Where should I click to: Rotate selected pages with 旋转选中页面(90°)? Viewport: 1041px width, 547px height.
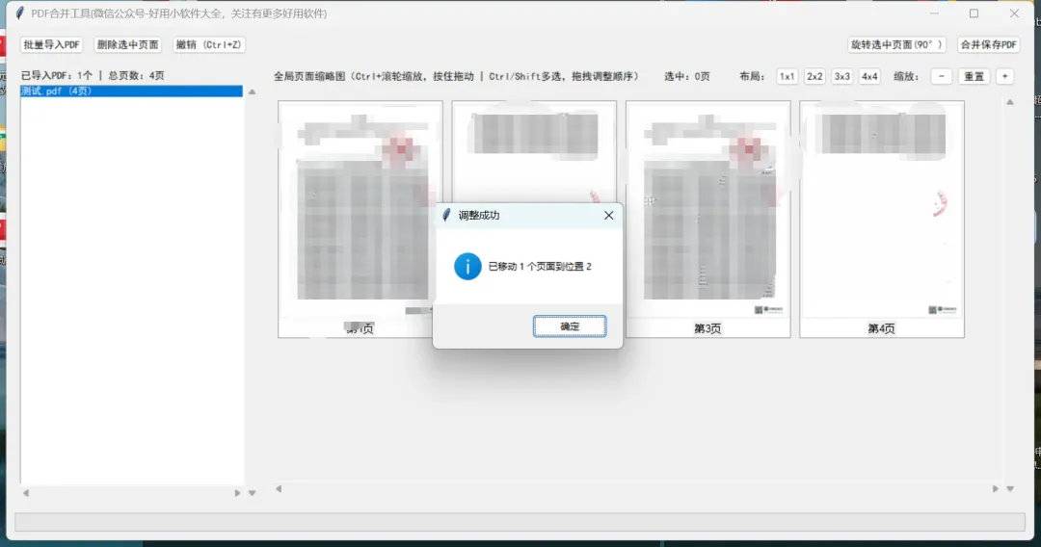[896, 44]
